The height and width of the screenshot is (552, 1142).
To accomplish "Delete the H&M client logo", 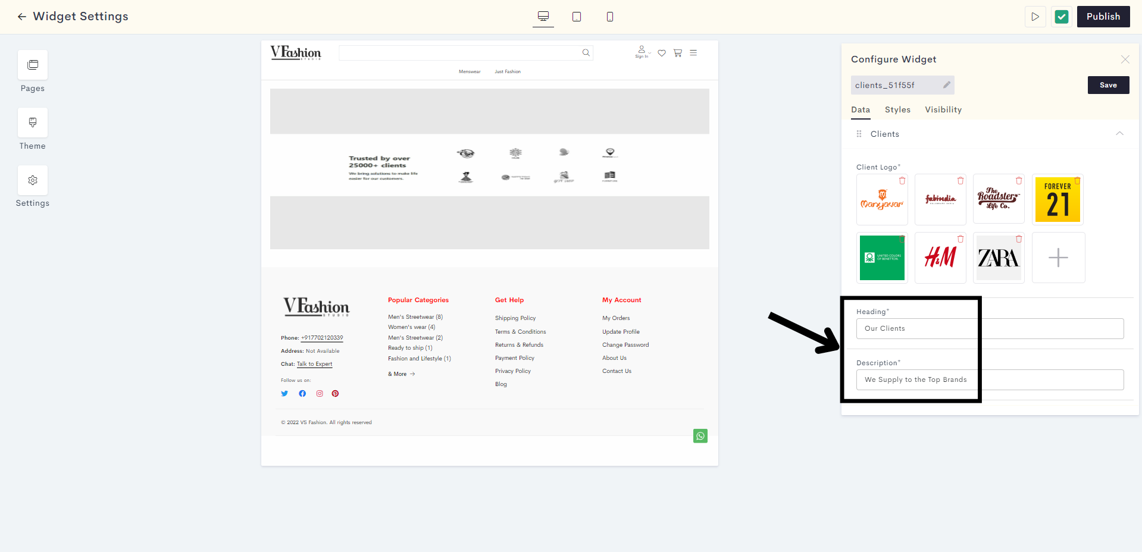I will 960,239.
